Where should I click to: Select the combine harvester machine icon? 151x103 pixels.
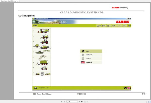43,31
